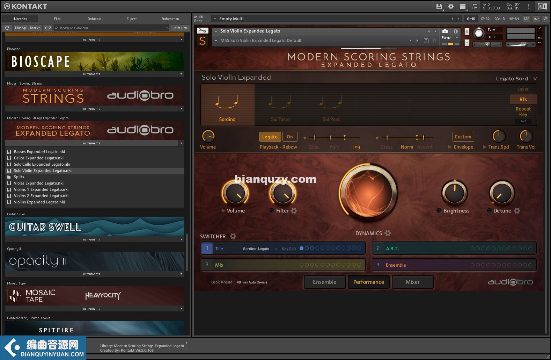Select the Sul Pont articulation tile
Viewport: 551px width, 360px height.
pos(331,105)
